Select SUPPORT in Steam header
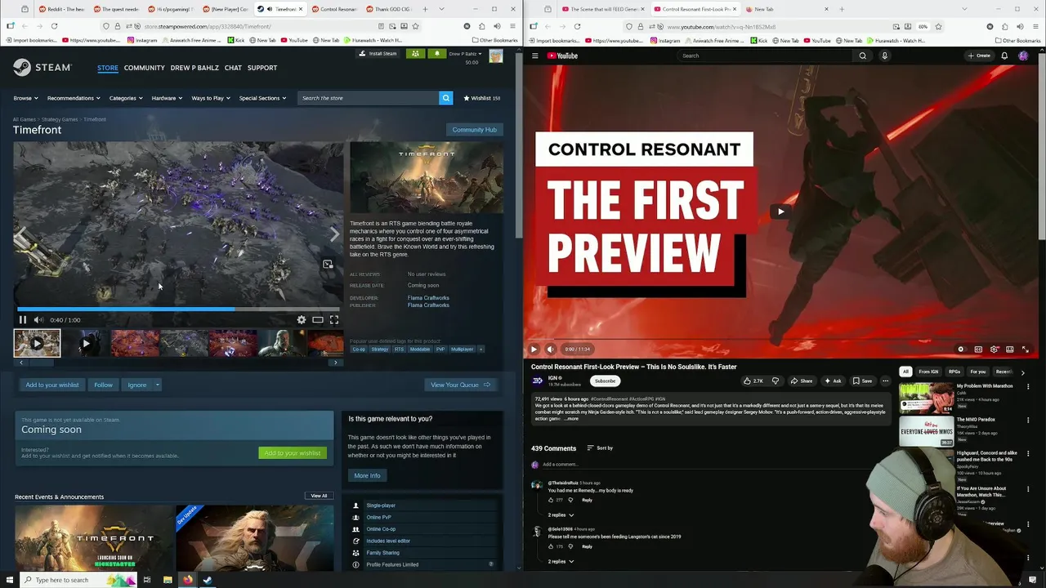 (x=262, y=68)
